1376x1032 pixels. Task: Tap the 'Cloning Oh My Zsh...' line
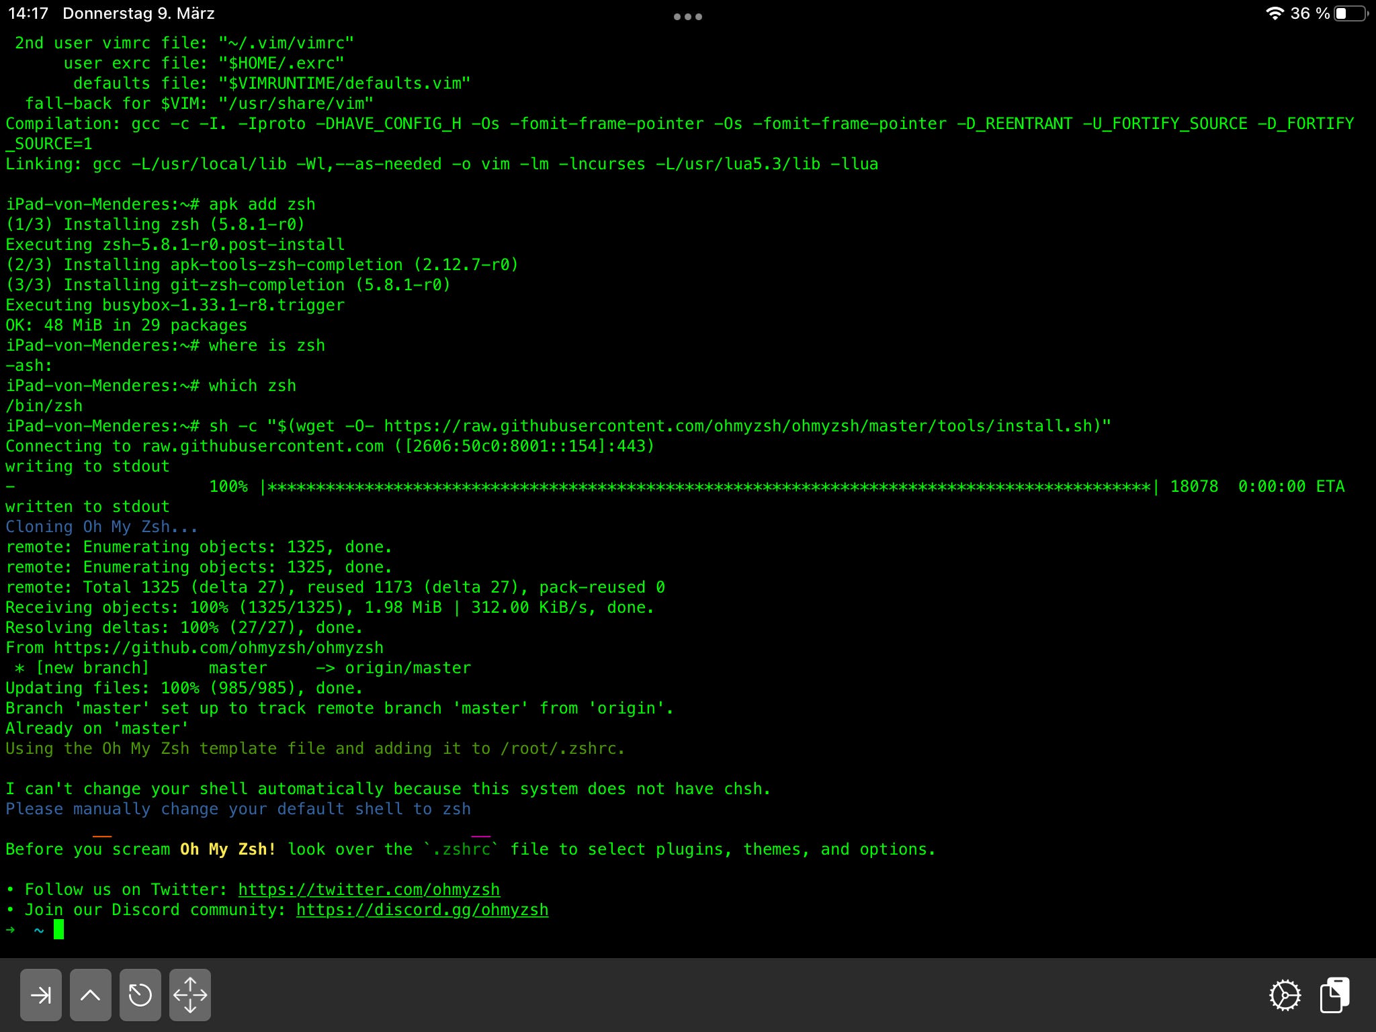click(x=102, y=527)
